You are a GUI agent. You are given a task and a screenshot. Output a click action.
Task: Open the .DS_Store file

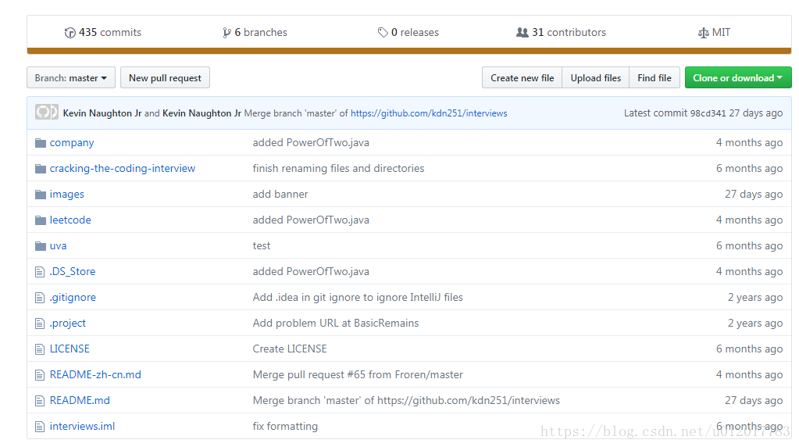pos(73,272)
